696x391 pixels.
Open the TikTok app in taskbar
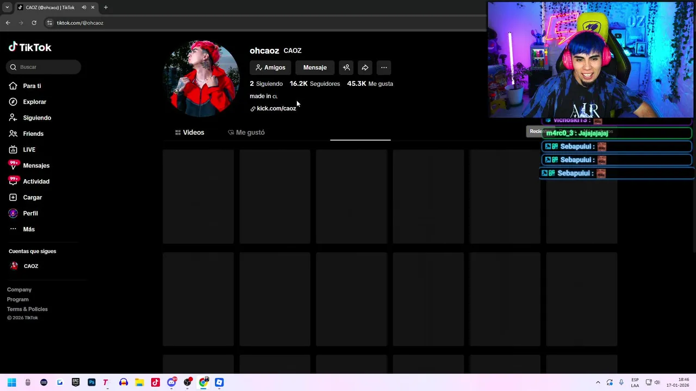coord(156,382)
